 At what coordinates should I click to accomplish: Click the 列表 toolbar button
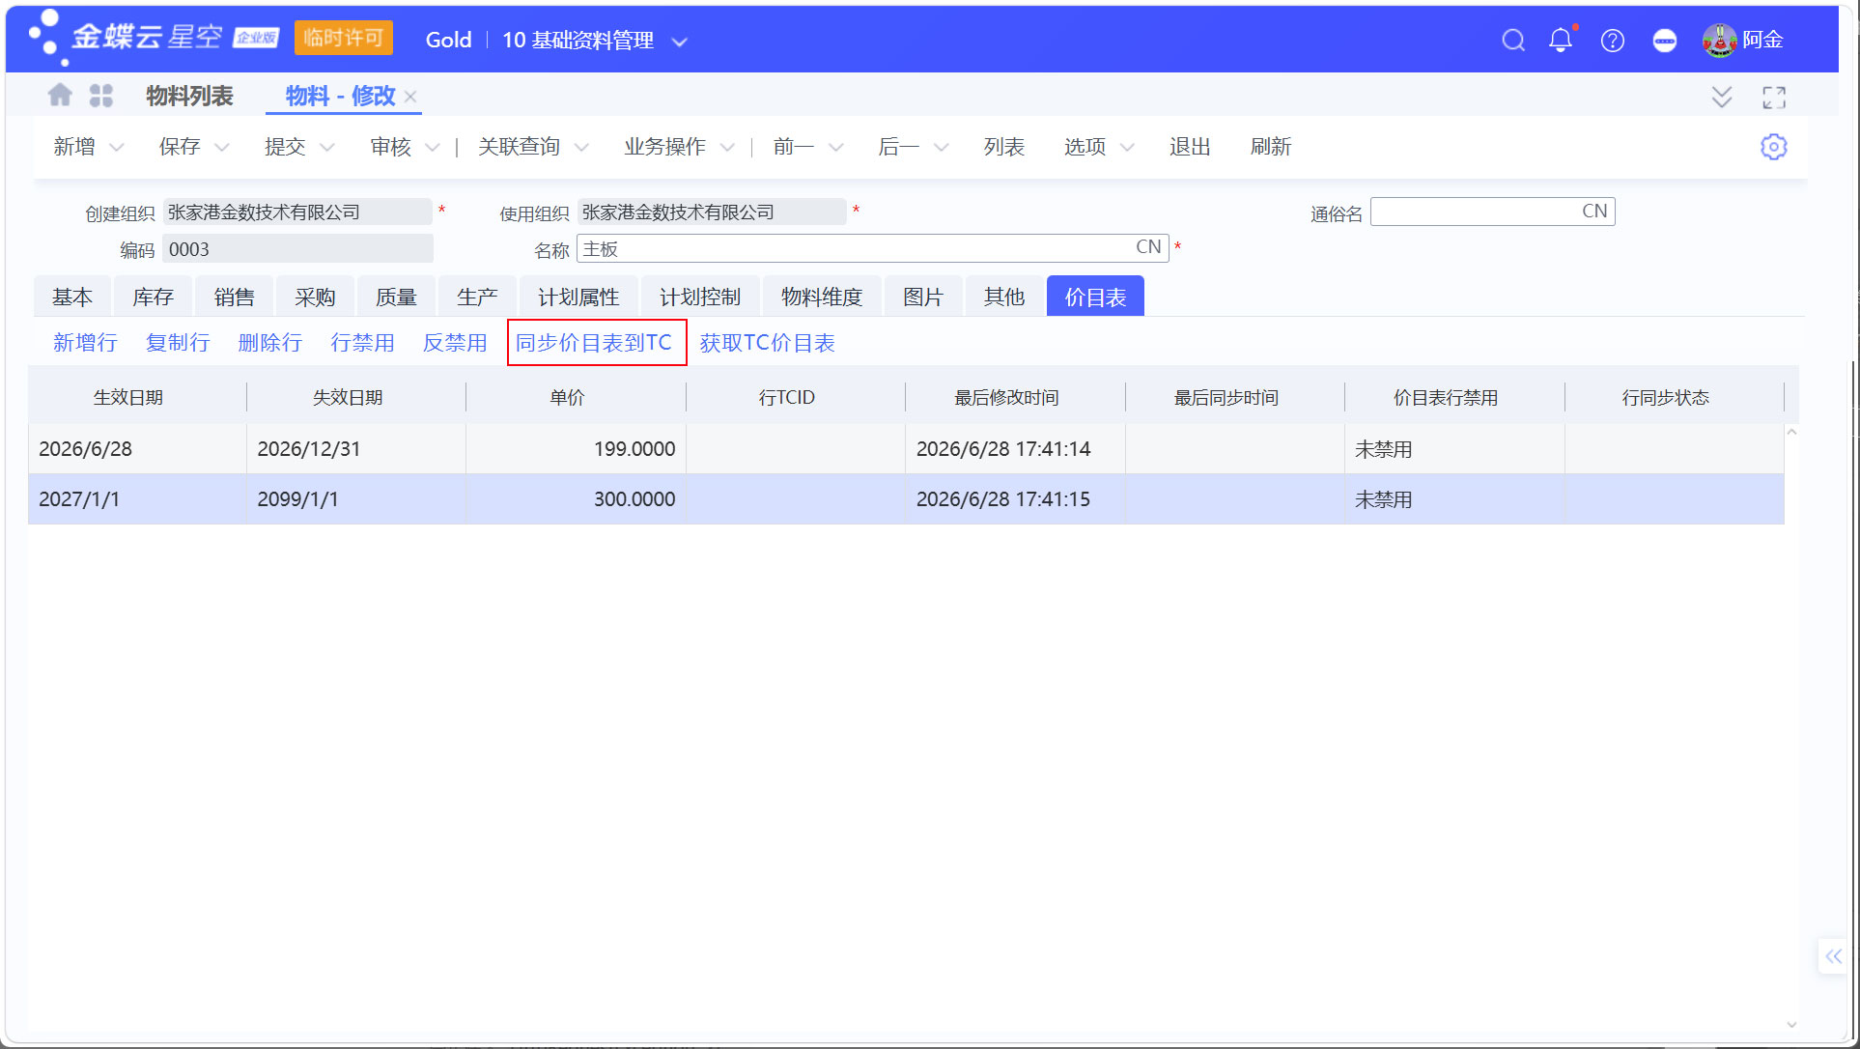[1003, 147]
